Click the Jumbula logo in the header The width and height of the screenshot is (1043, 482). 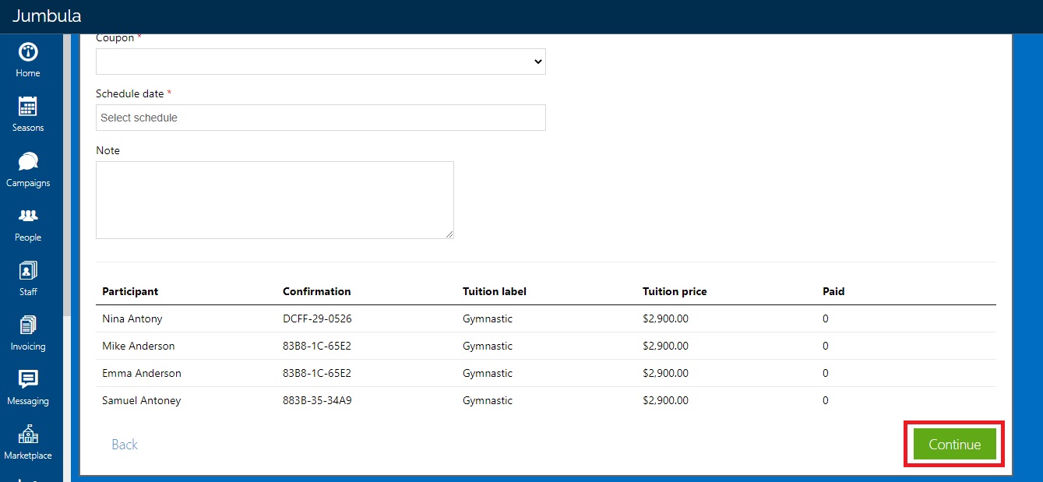[x=47, y=16]
